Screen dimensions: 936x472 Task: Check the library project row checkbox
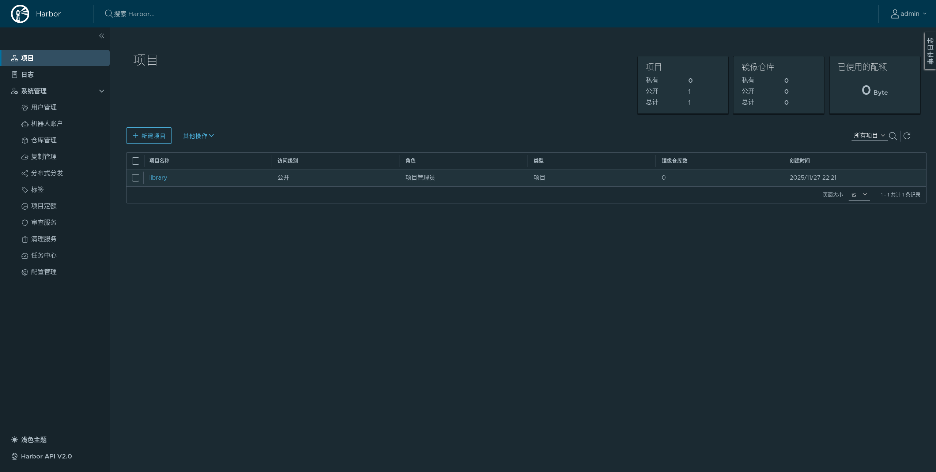click(x=136, y=178)
